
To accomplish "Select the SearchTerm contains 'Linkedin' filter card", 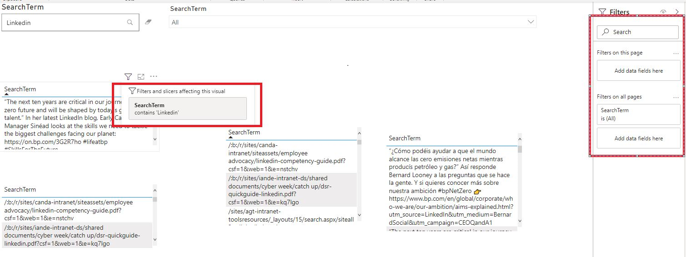I will (x=188, y=109).
